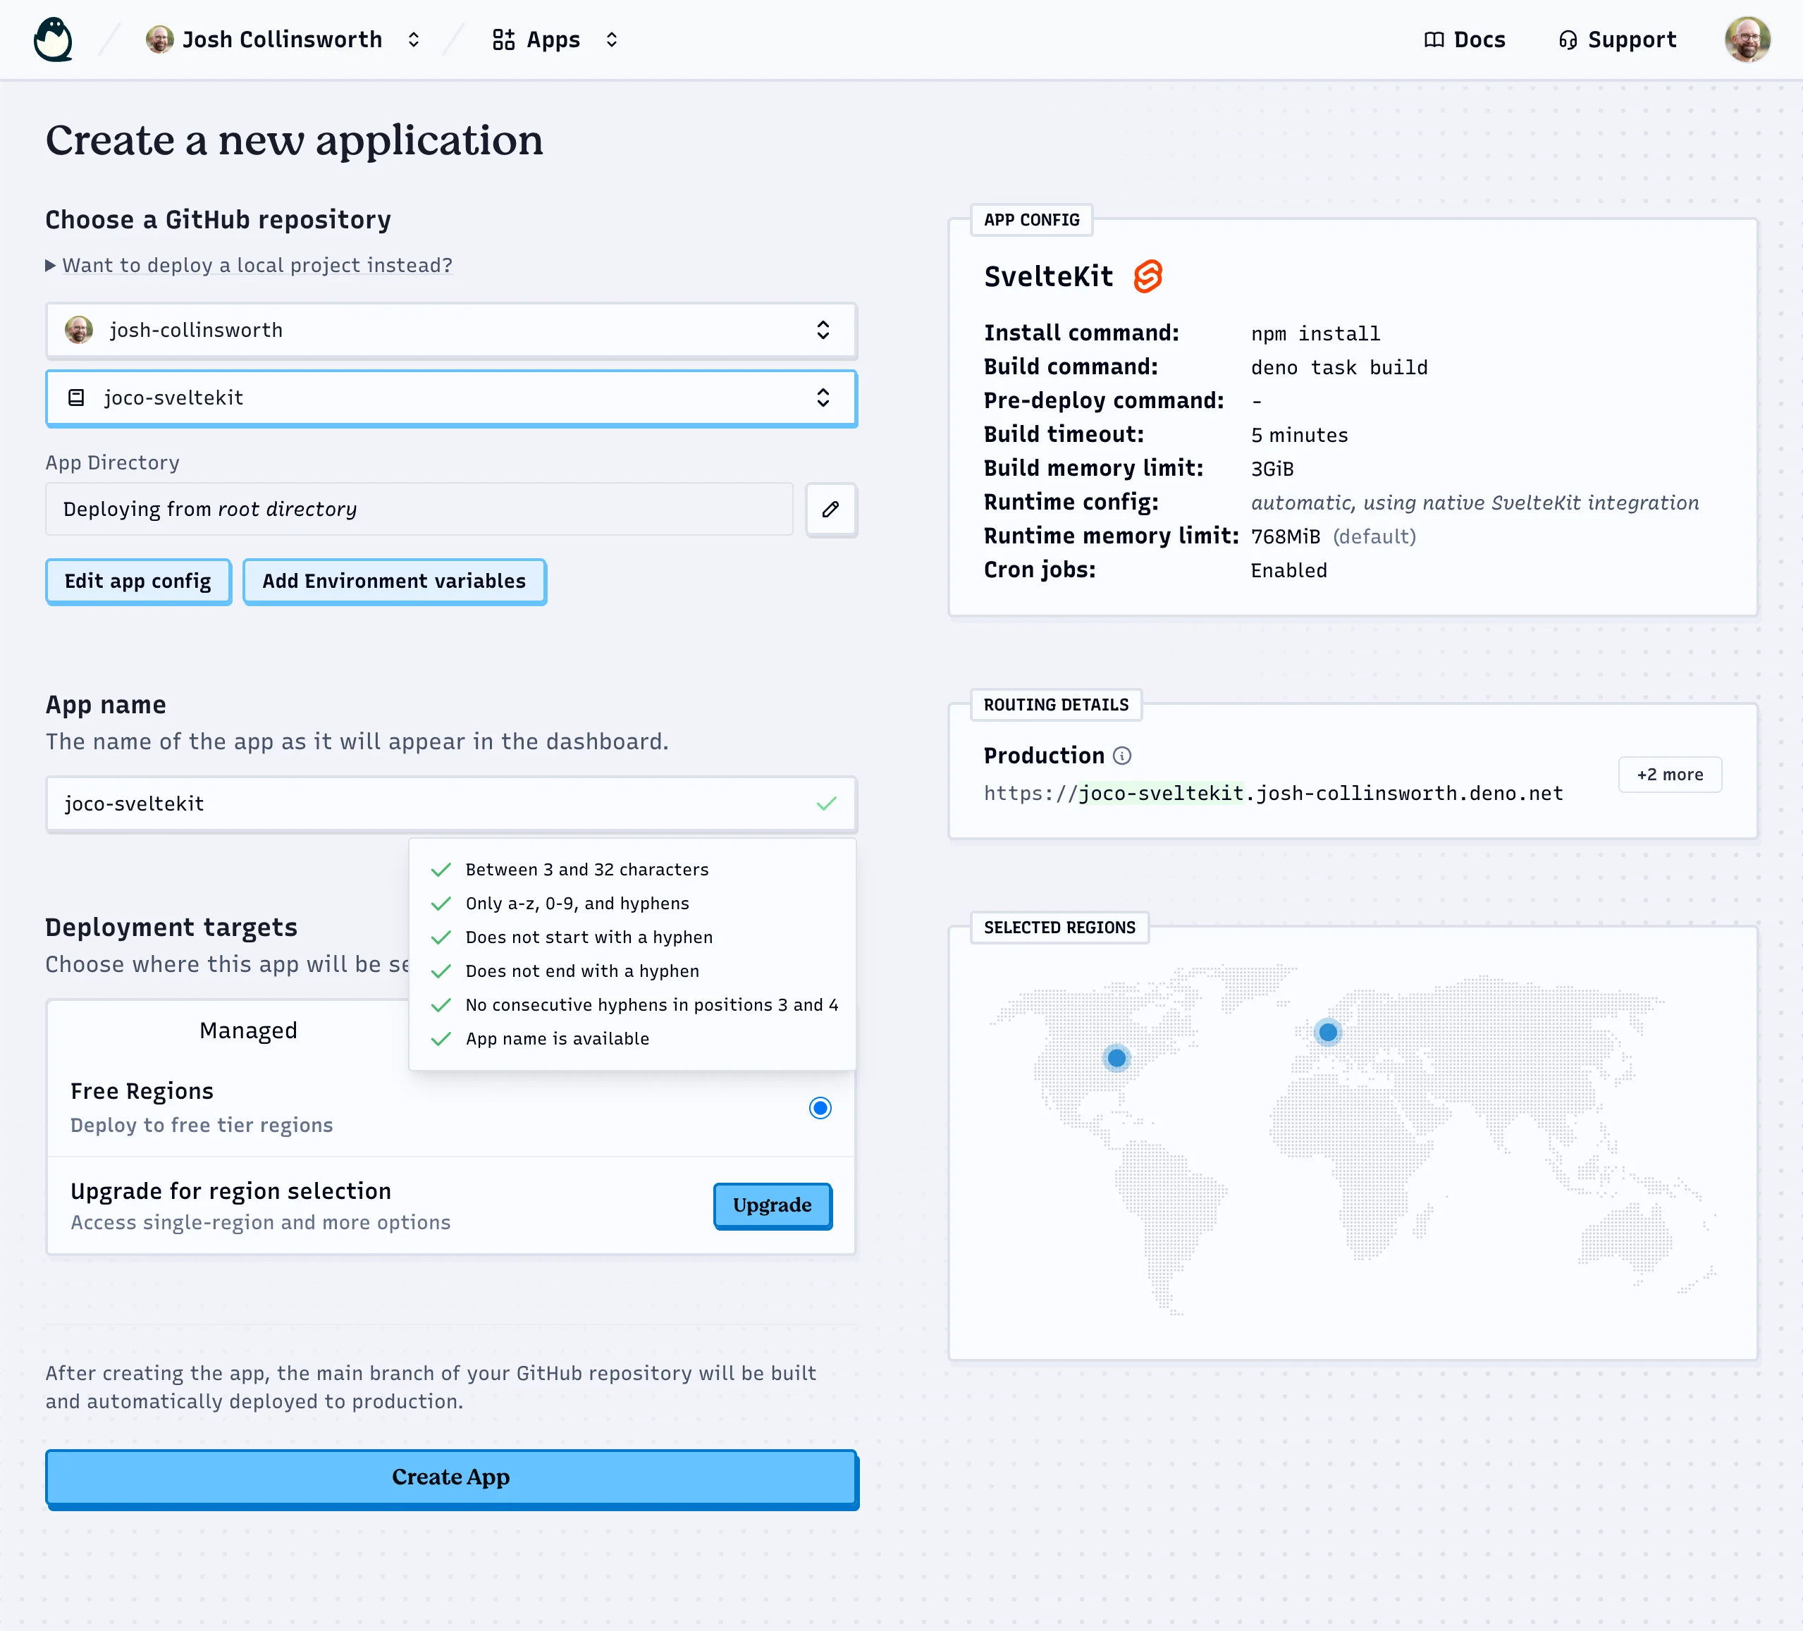Click the Support headset icon
This screenshot has height=1631, width=1803.
coord(1568,40)
